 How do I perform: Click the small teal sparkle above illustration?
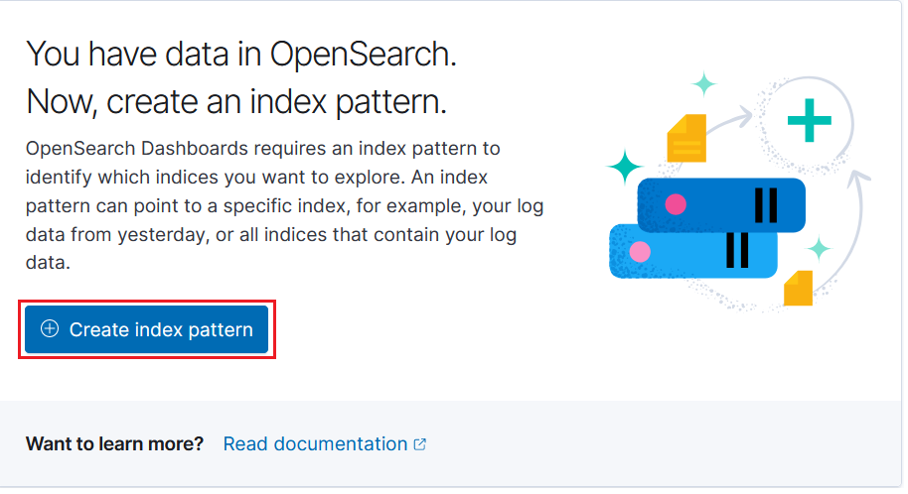point(704,85)
